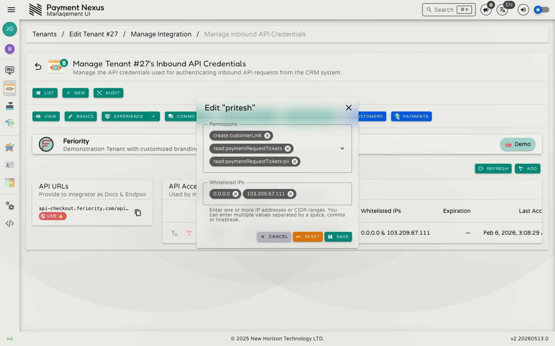Click the red revoke key icon in row
The height and width of the screenshot is (346, 555).
point(189,233)
